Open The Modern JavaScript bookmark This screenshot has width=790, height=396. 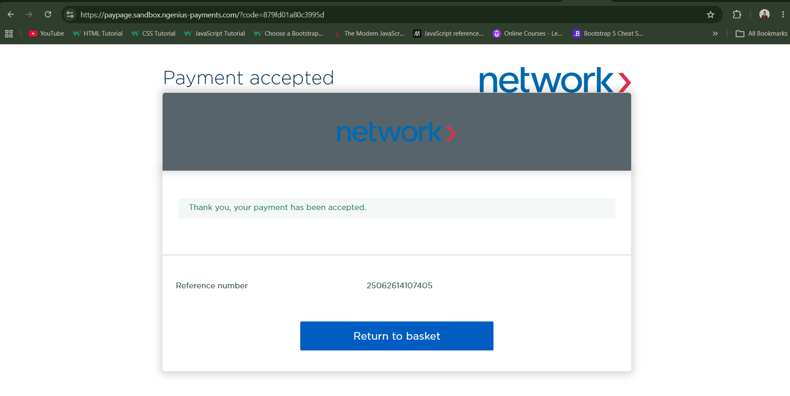[x=369, y=34]
